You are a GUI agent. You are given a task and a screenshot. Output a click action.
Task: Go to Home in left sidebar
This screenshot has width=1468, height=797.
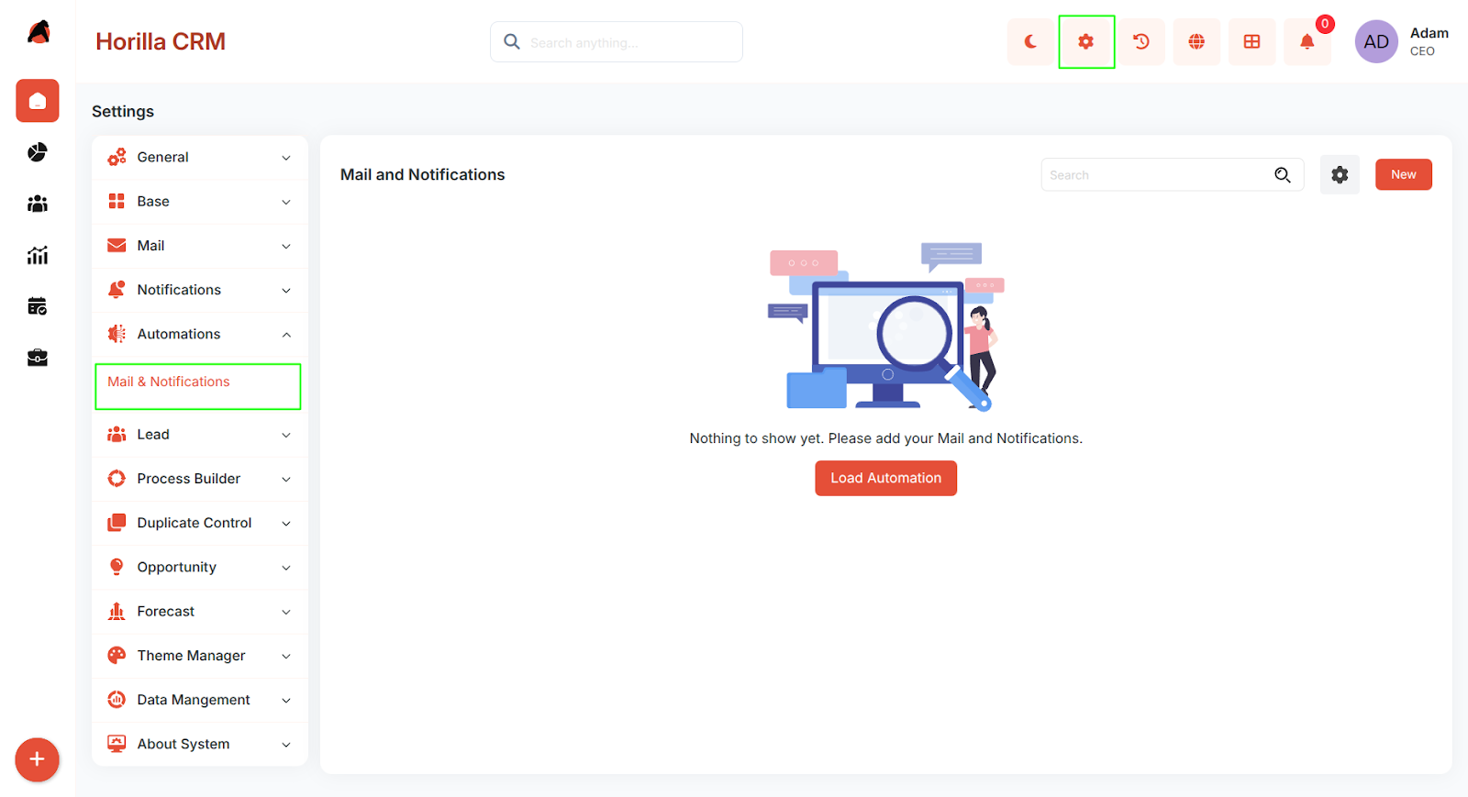38,101
